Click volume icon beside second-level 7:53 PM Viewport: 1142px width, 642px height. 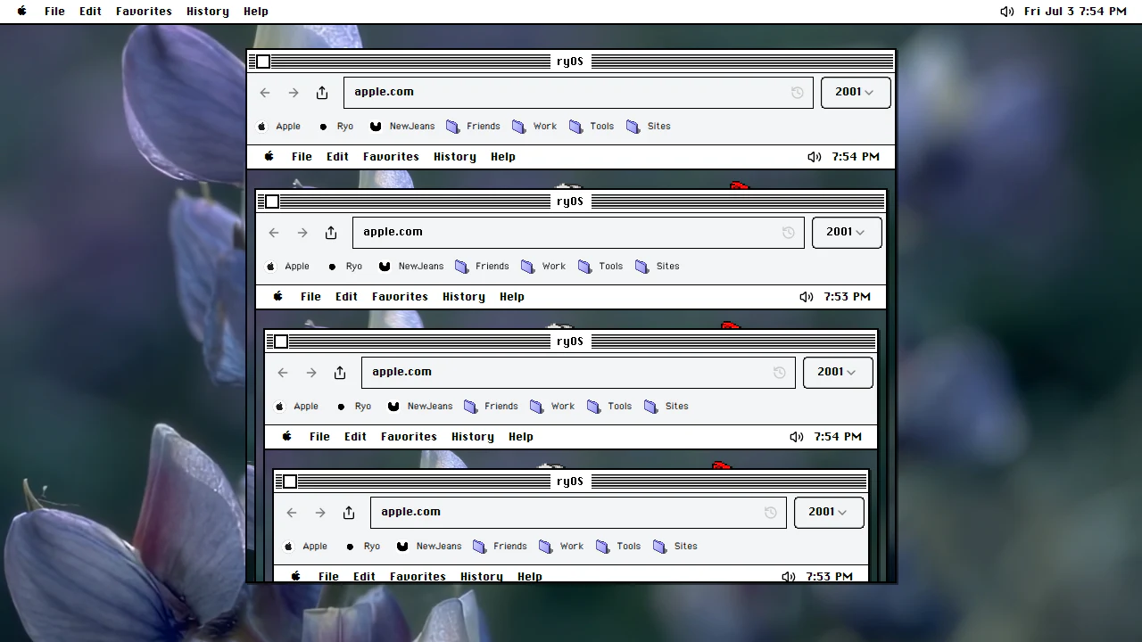pos(806,297)
